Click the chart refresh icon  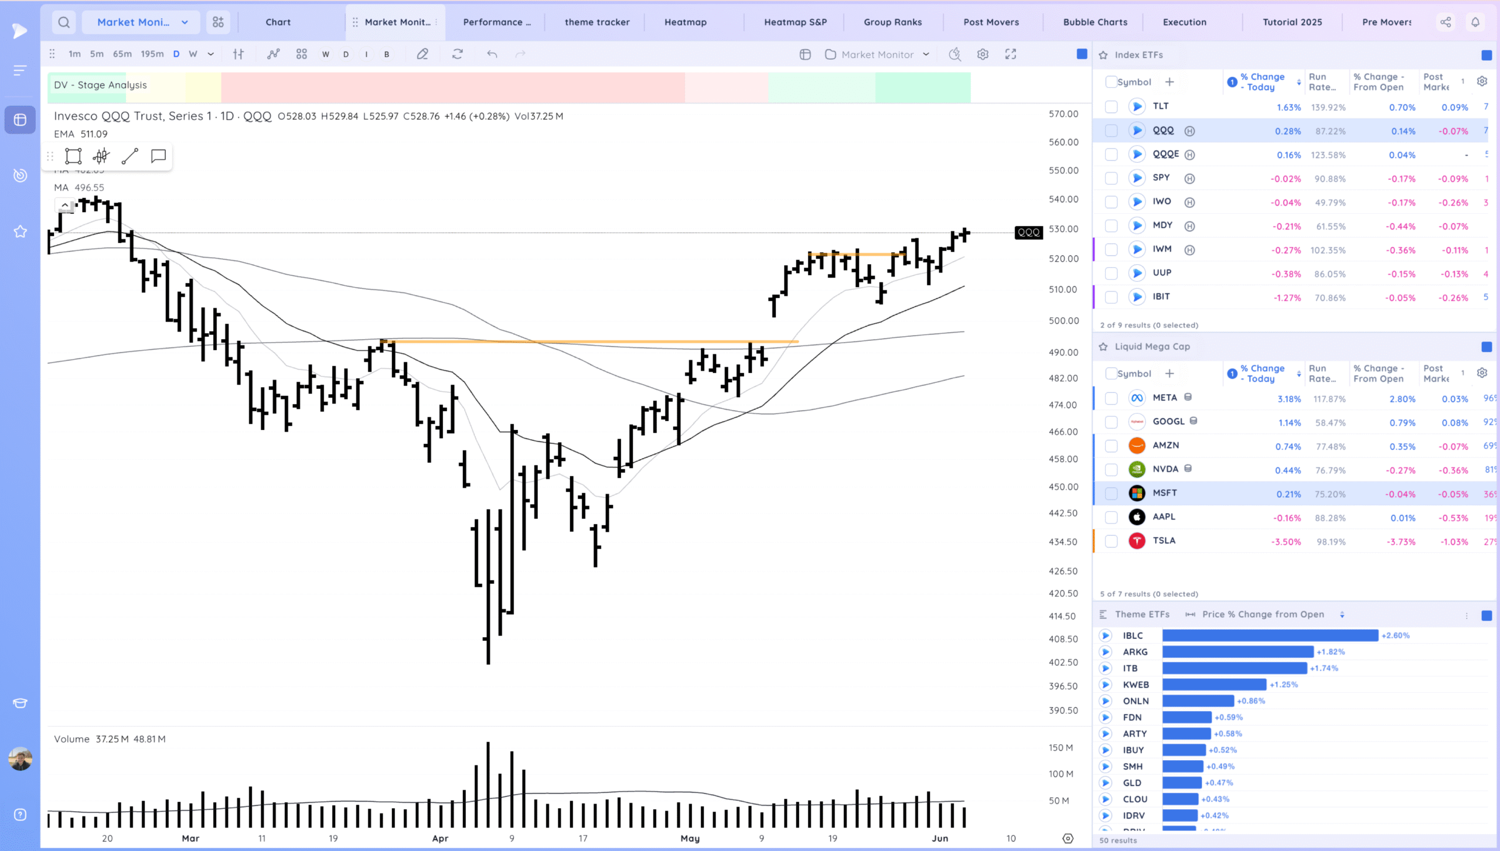click(x=458, y=54)
